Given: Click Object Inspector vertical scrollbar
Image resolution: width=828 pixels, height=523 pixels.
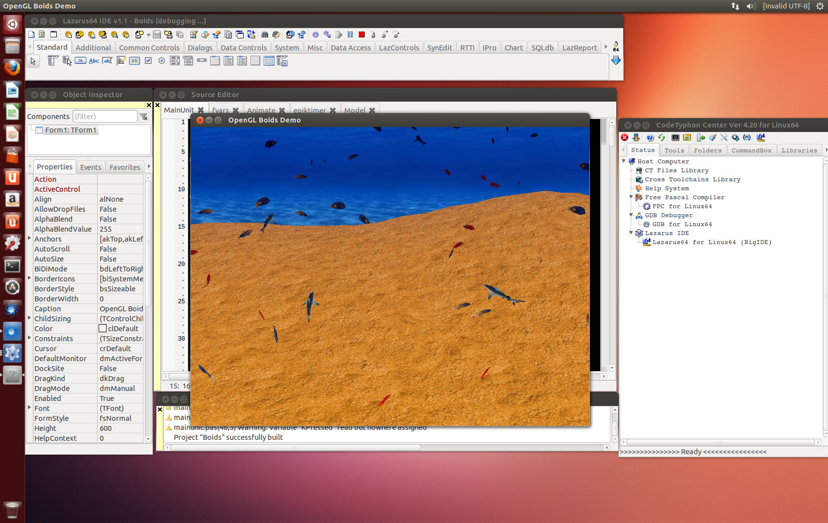Looking at the screenshot, I should click(148, 308).
